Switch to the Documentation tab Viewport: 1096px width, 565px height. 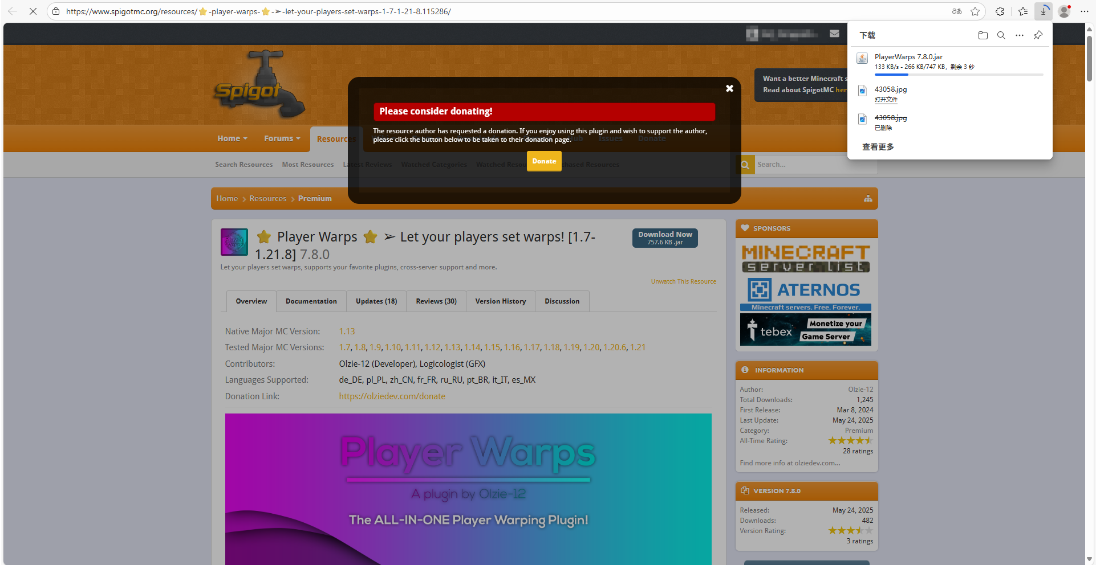(x=311, y=301)
